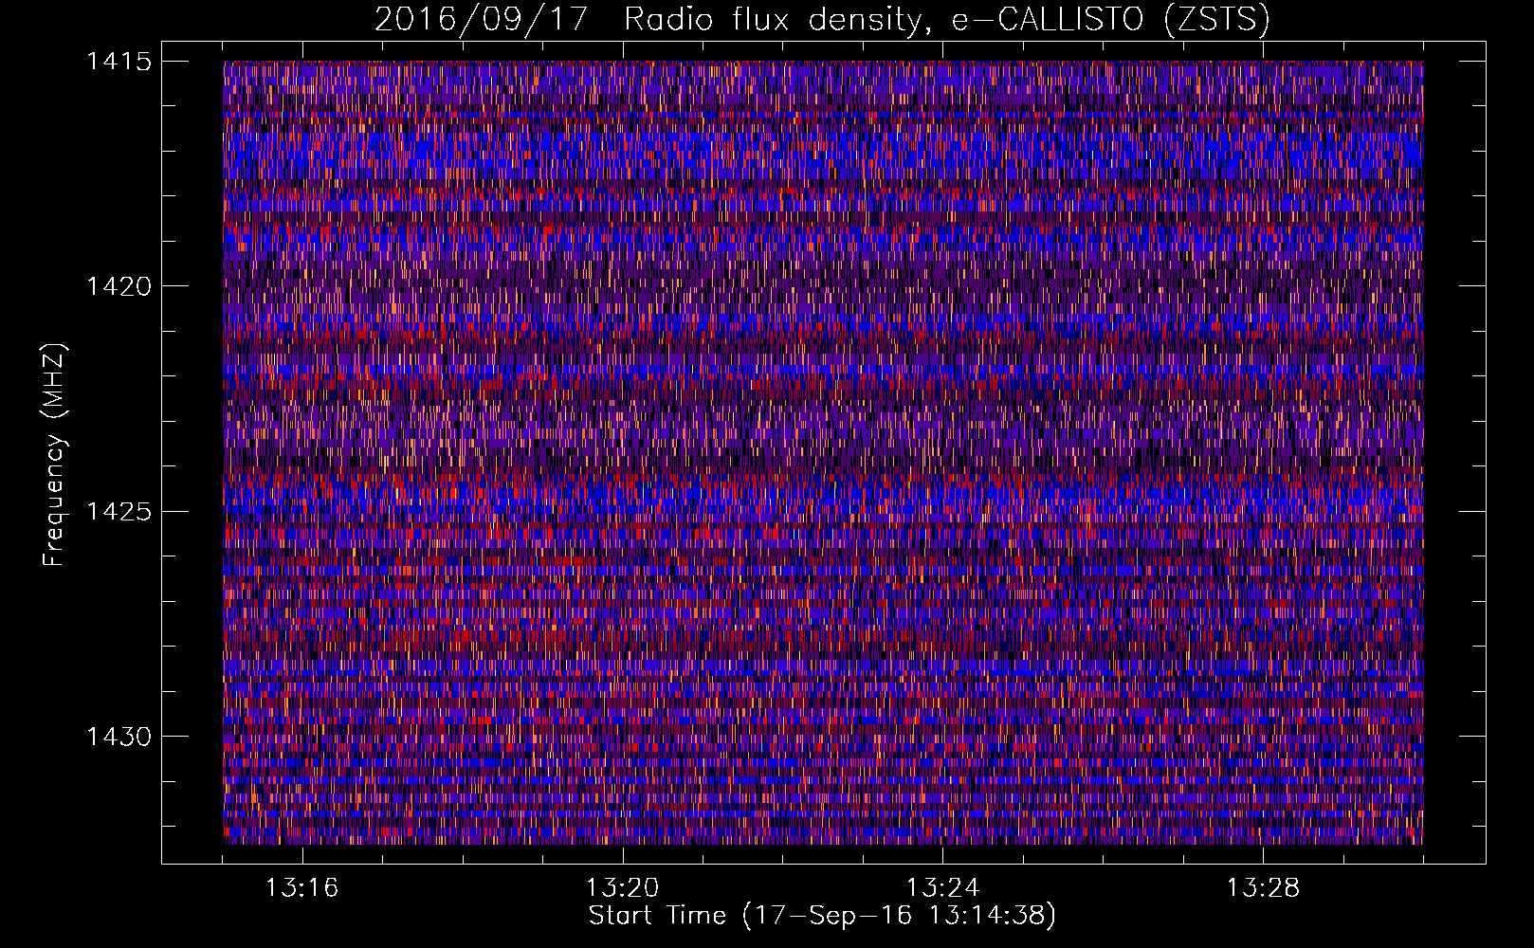The image size is (1534, 948).
Task: Click the 13:20 time tick label
Action: point(622,888)
